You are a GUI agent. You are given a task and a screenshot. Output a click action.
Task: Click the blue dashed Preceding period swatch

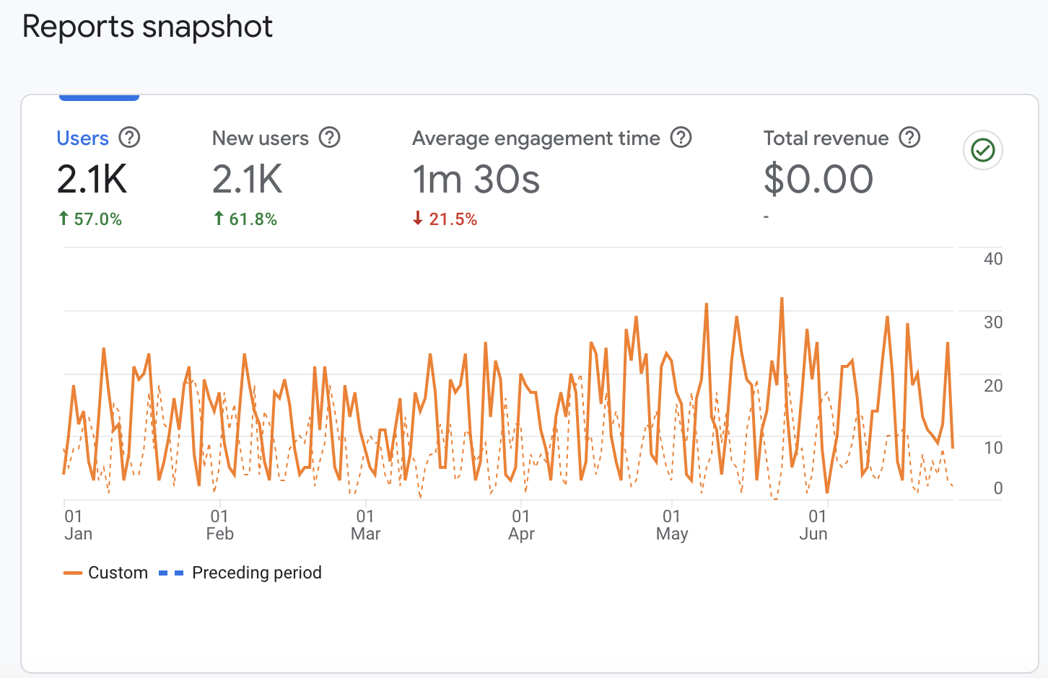[171, 573]
